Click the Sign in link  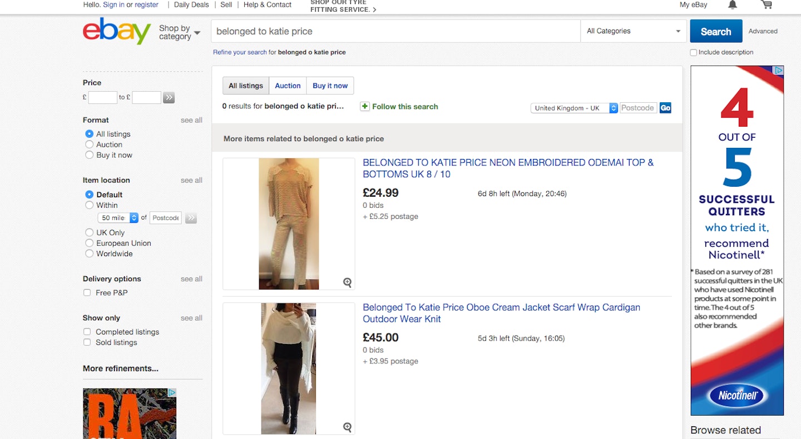point(113,4)
